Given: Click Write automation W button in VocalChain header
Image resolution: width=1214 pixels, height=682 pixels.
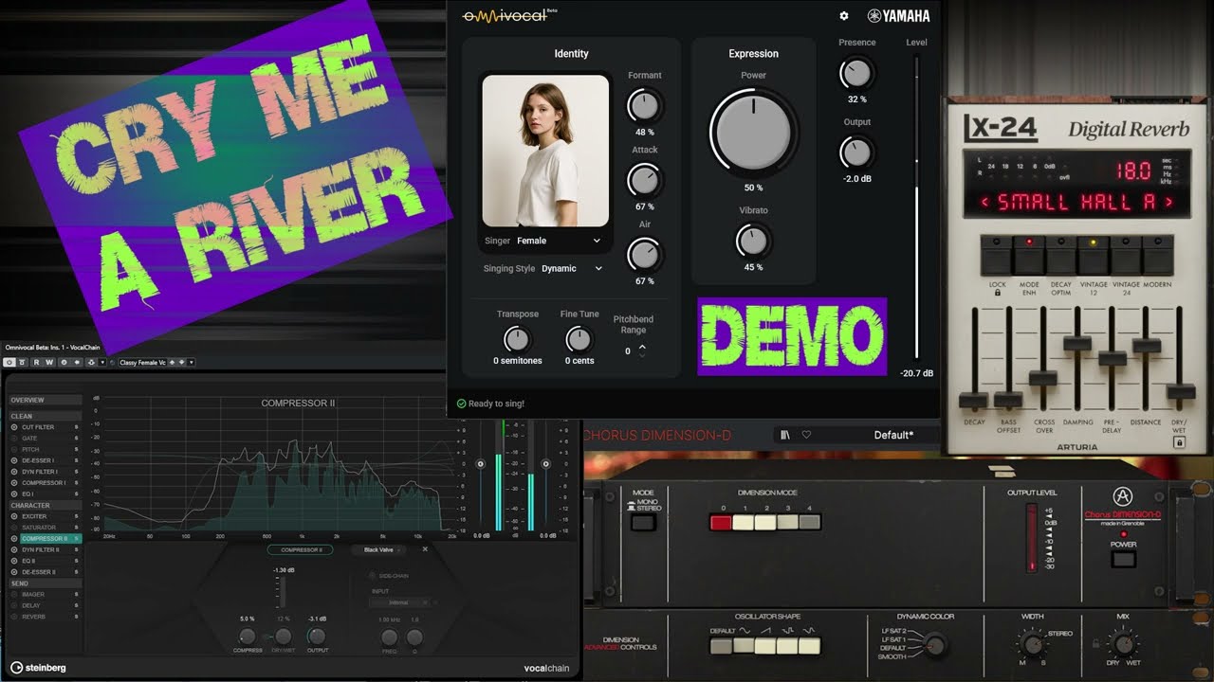Looking at the screenshot, I should (48, 362).
